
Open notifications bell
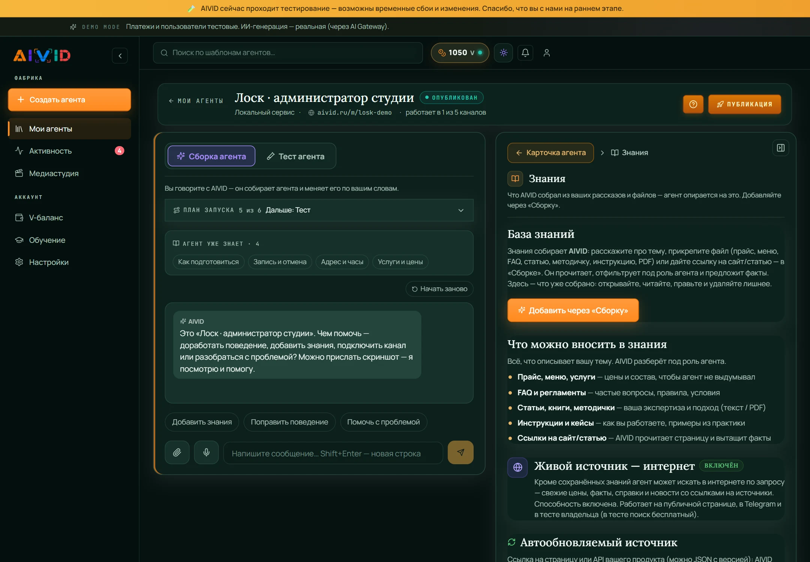pos(525,53)
